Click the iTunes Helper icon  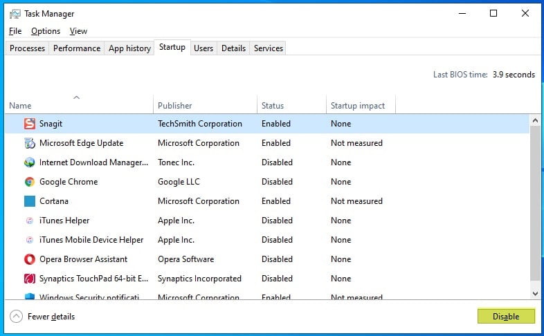30,221
